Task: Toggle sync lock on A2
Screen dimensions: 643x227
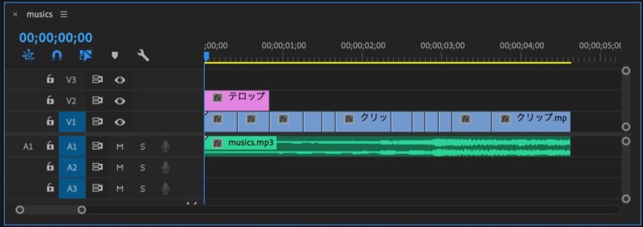Action: (97, 167)
